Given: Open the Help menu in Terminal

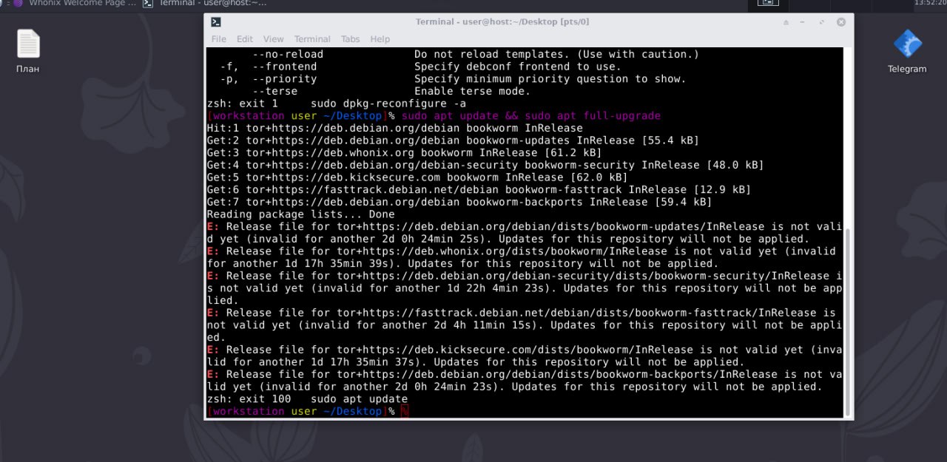Looking at the screenshot, I should [x=380, y=39].
